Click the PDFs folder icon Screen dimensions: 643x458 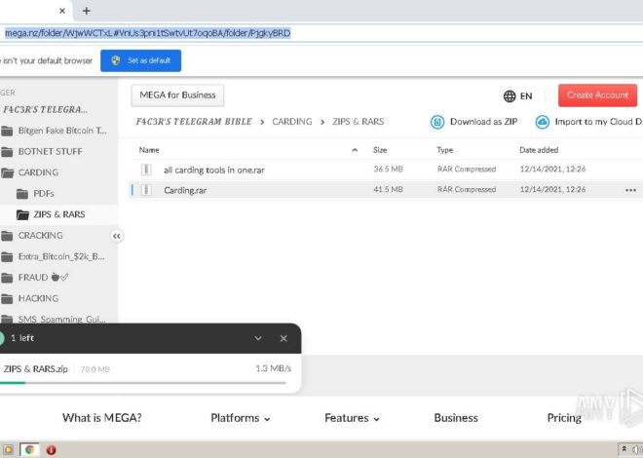click(22, 194)
